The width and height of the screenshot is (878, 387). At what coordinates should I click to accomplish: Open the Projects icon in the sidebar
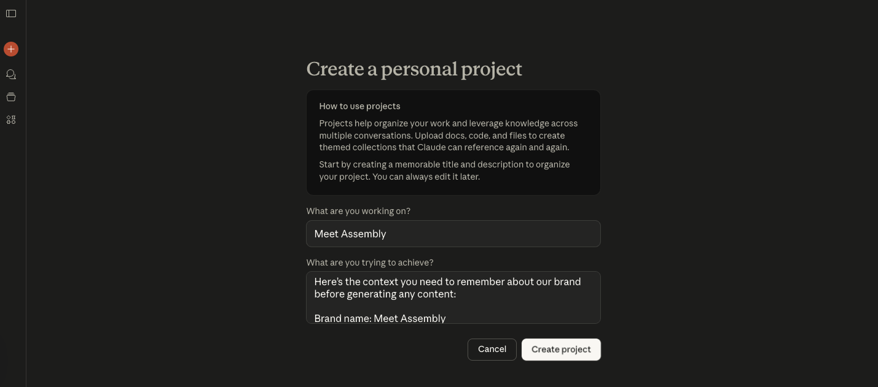[x=11, y=97]
